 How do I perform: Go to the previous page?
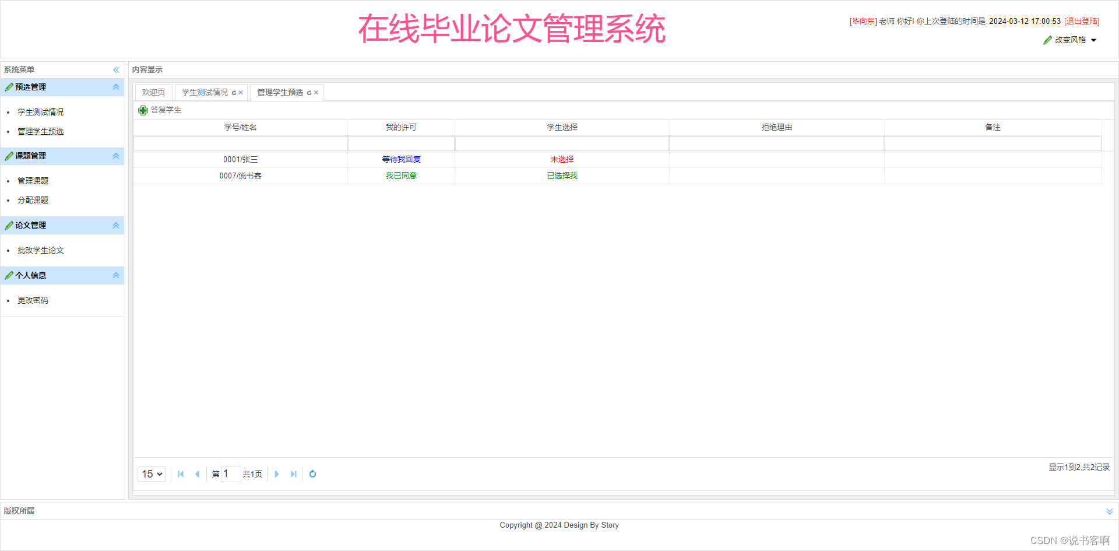(197, 474)
